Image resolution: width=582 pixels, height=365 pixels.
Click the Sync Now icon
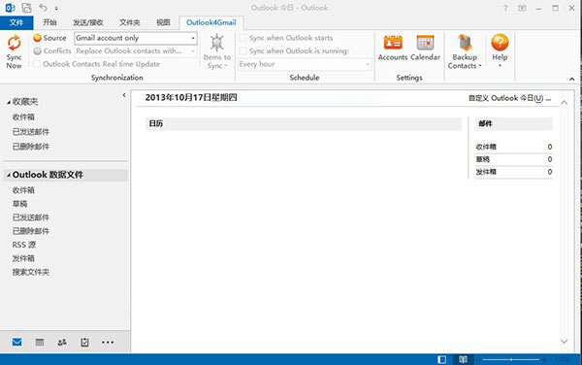(x=15, y=43)
